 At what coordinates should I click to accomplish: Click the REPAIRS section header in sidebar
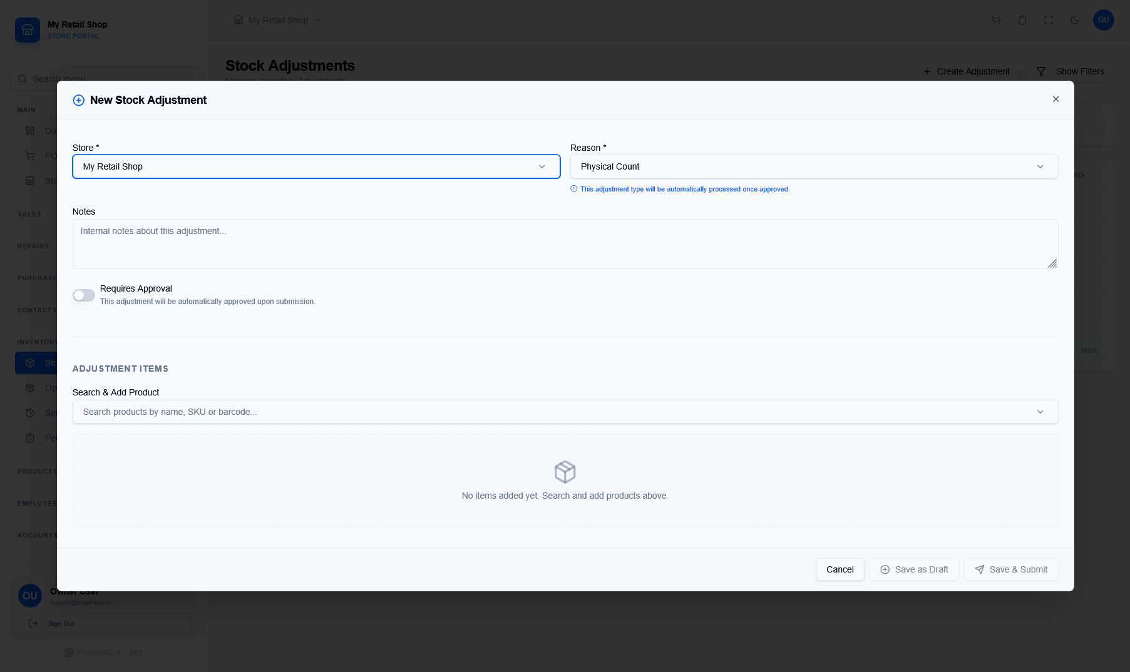click(33, 247)
